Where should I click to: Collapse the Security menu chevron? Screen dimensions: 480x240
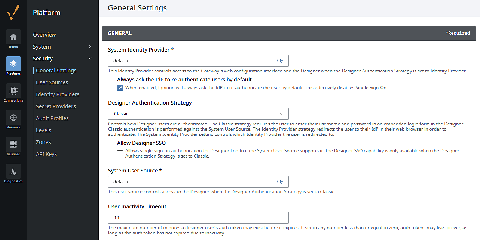(90, 59)
